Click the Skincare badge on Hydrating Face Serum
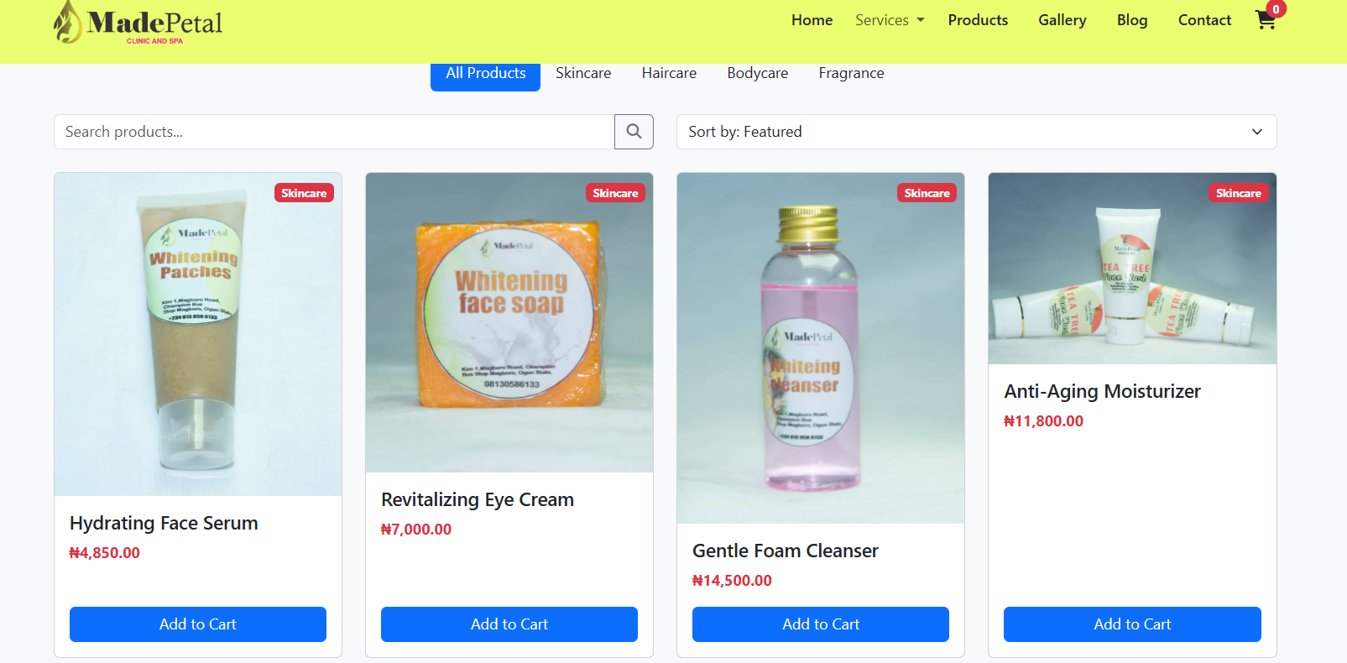This screenshot has height=663, width=1347. (304, 193)
